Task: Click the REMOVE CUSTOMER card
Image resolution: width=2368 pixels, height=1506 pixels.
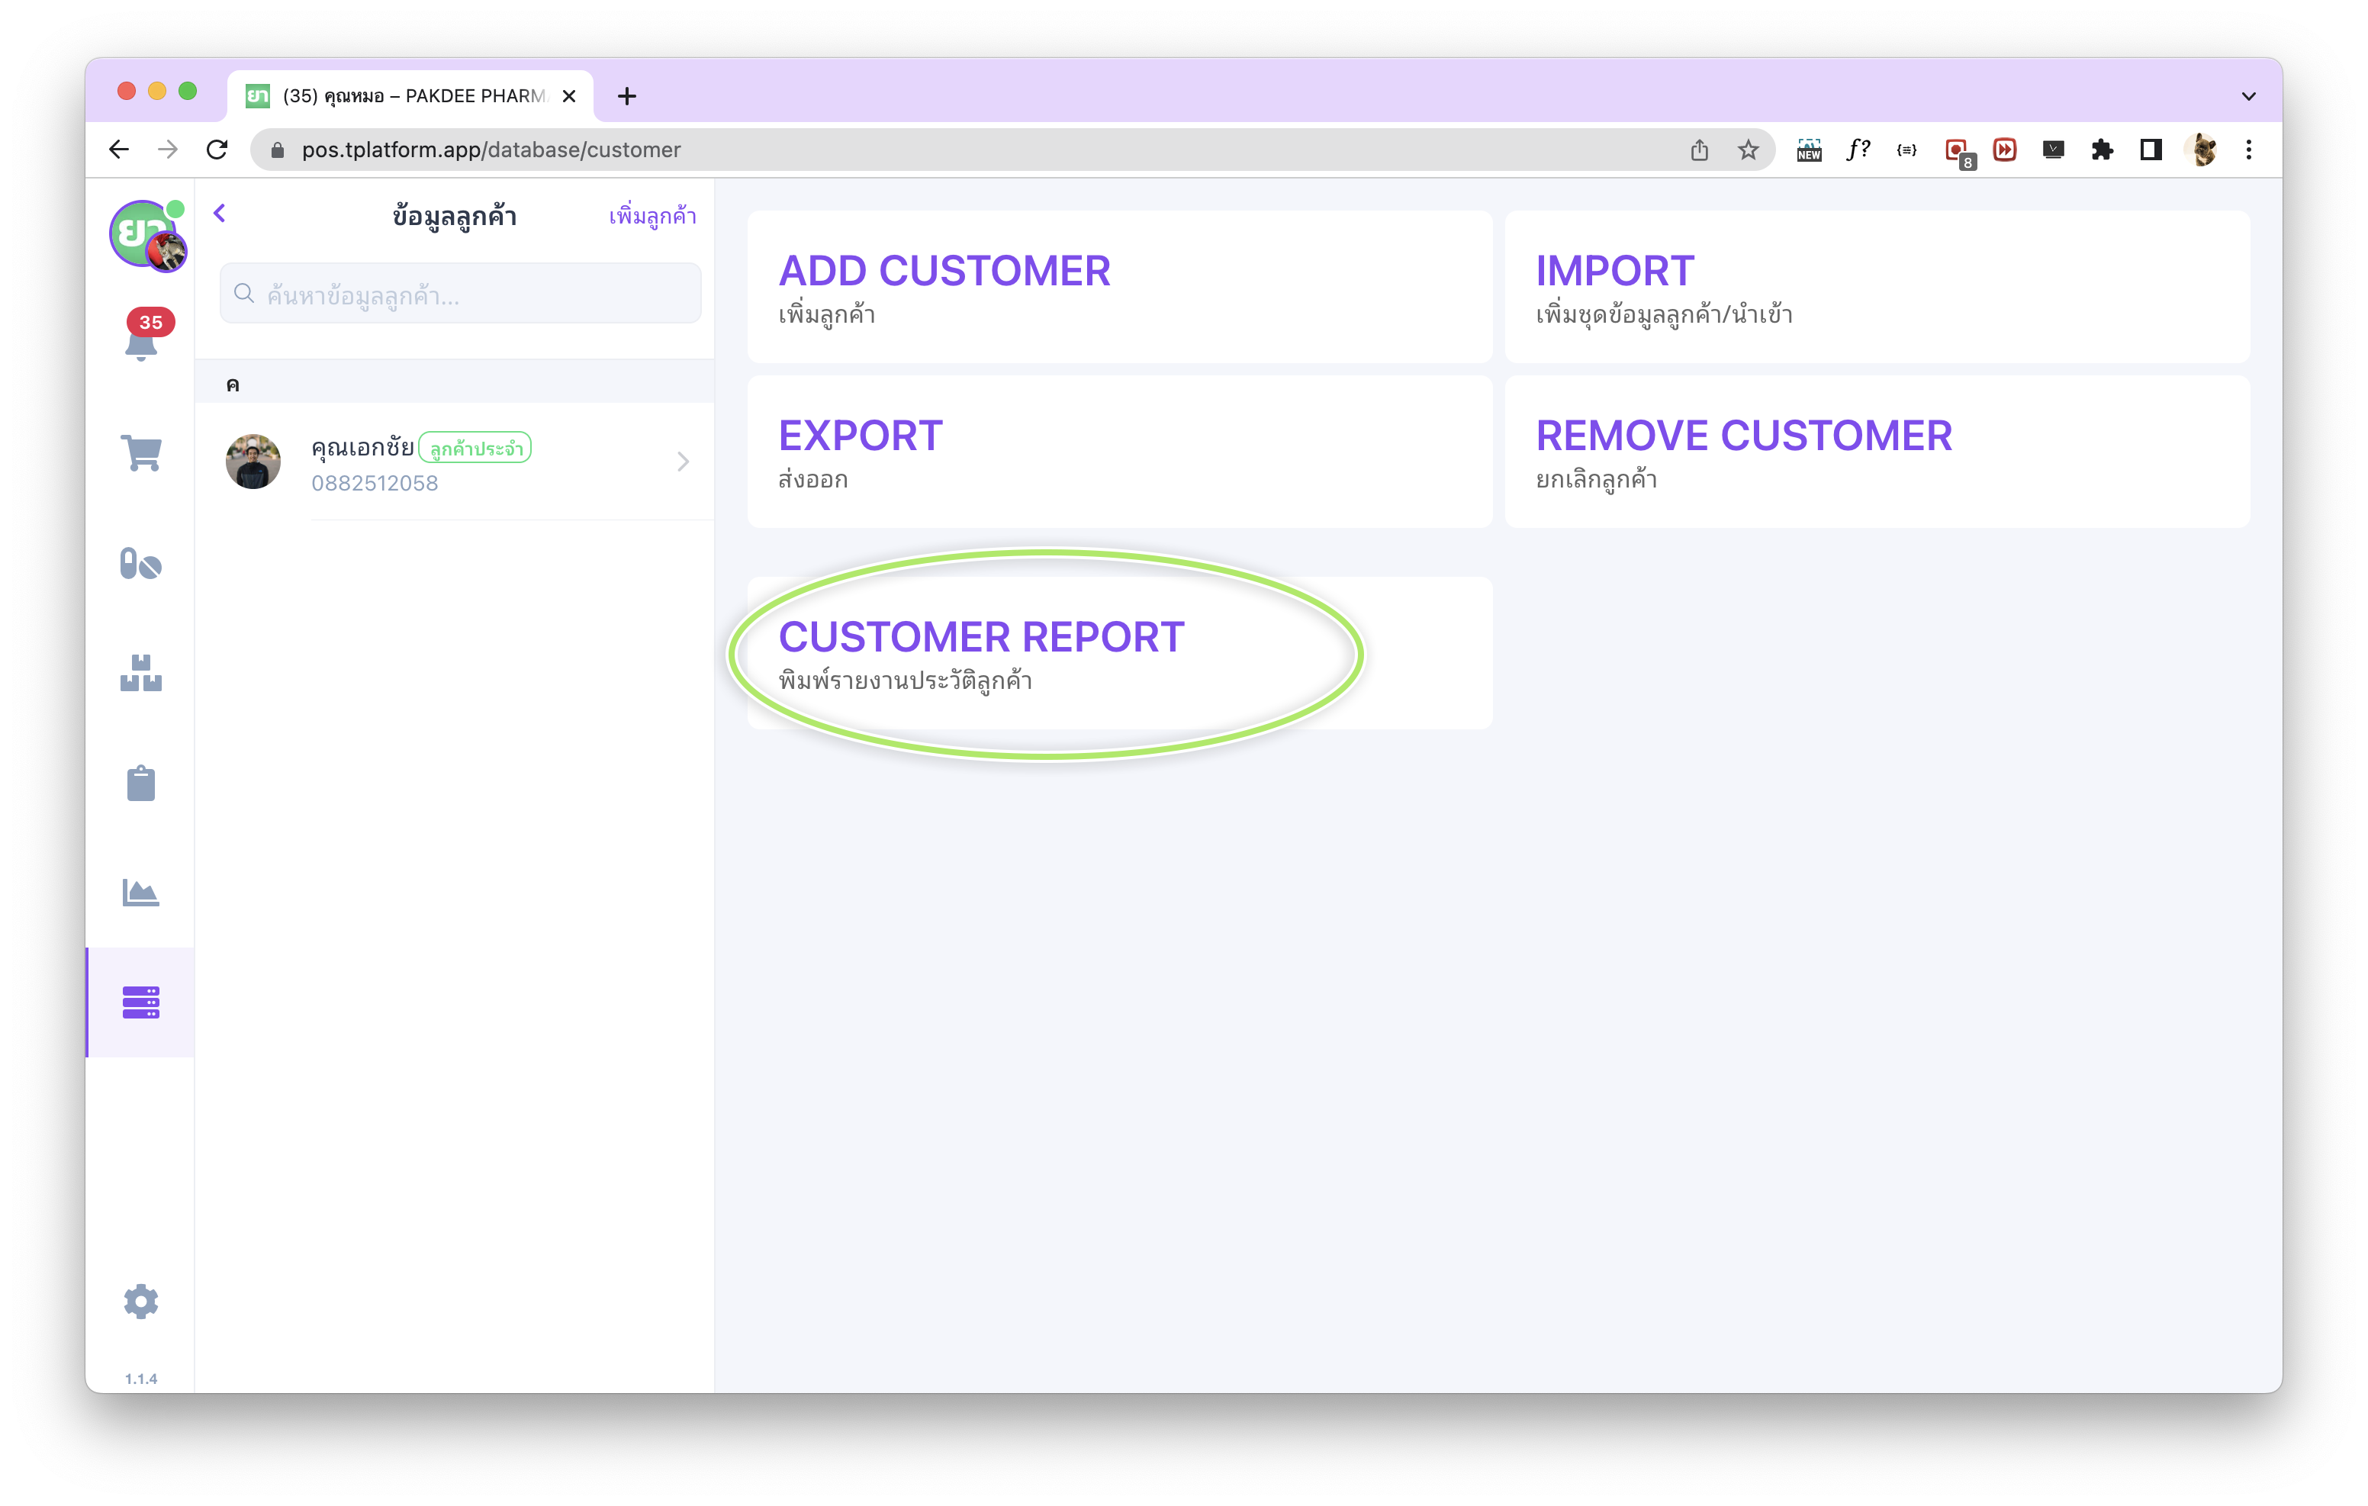Action: pyautogui.click(x=1876, y=452)
